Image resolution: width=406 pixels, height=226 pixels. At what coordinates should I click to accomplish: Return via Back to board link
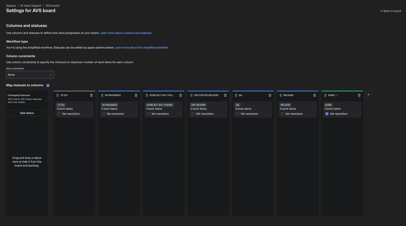[391, 11]
